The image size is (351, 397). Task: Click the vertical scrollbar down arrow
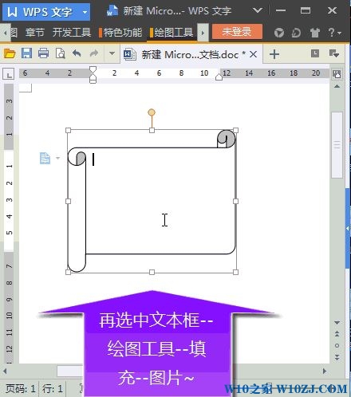pos(337,323)
